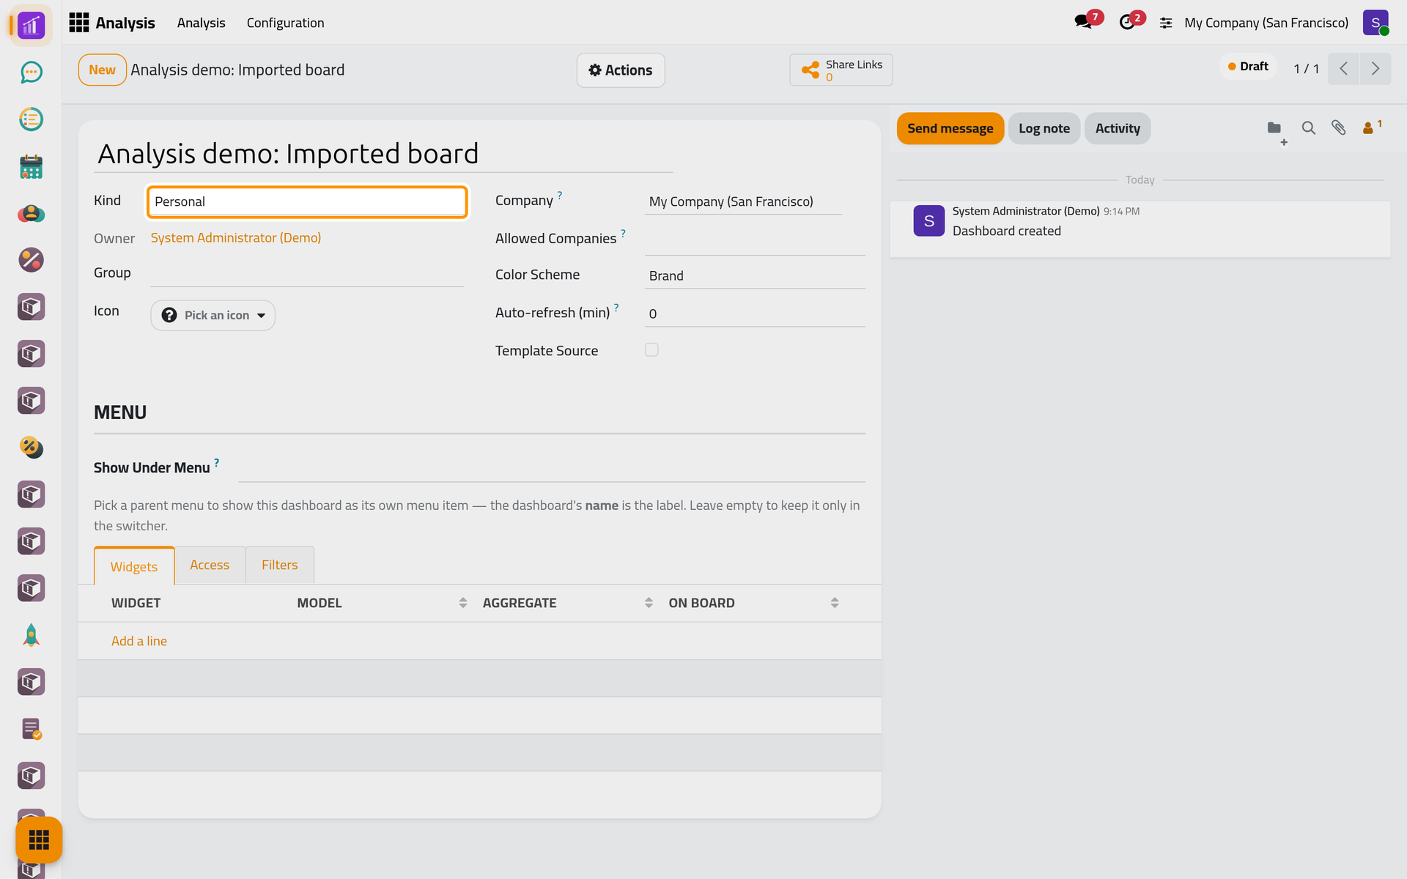Viewport: 1407px width, 879px height.
Task: Open the rocket app sidebar icon
Action: click(31, 635)
